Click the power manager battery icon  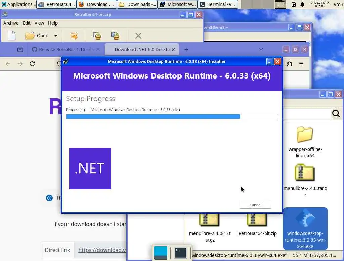point(294,4)
